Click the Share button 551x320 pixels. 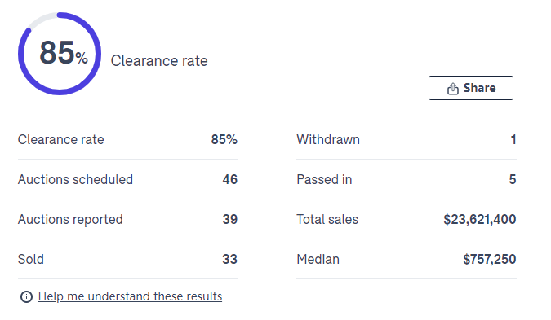[470, 88]
